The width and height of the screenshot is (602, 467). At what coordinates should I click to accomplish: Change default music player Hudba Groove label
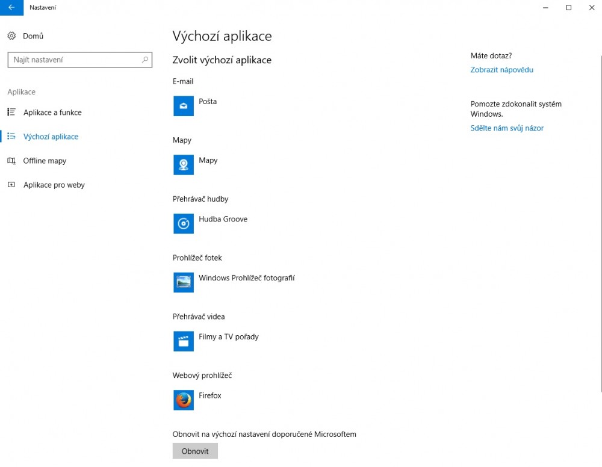[223, 219]
